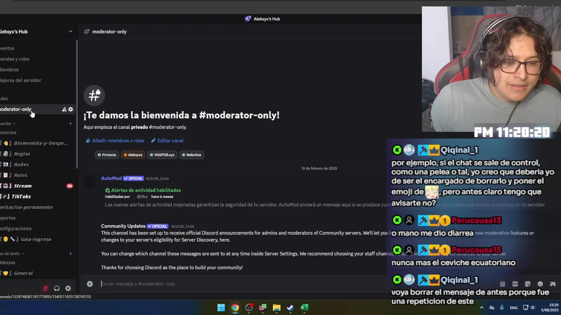Click Añadir miembros o roles link

pos(115,140)
